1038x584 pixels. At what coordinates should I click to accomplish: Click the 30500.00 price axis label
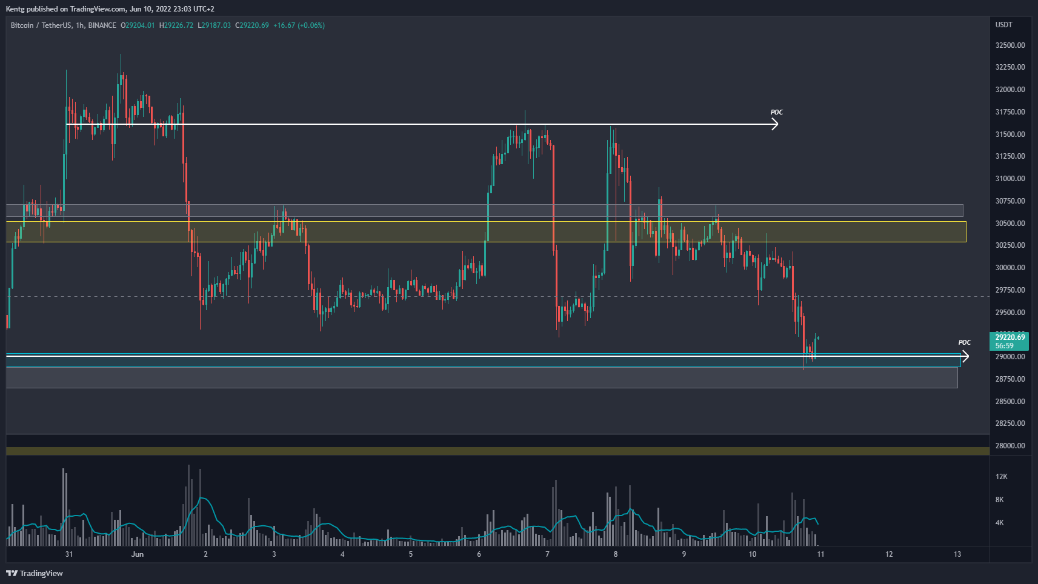1010,224
